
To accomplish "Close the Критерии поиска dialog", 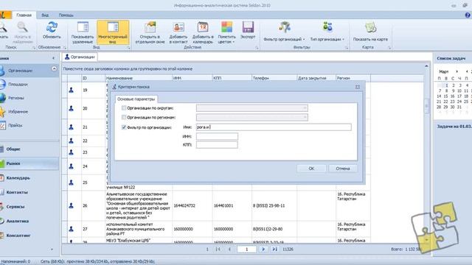I will pos(358,87).
